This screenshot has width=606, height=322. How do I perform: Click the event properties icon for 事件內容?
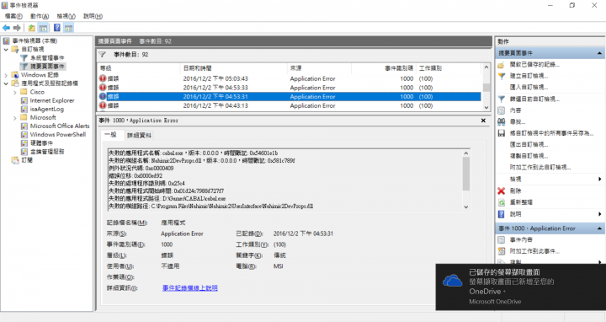(502, 240)
